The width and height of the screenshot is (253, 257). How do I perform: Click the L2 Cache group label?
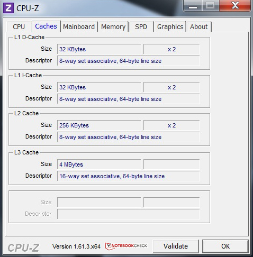pyautogui.click(x=26, y=113)
